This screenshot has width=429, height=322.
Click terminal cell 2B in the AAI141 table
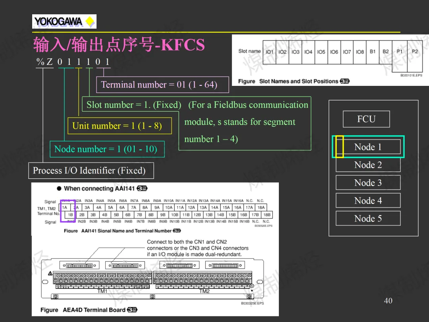[82, 215]
